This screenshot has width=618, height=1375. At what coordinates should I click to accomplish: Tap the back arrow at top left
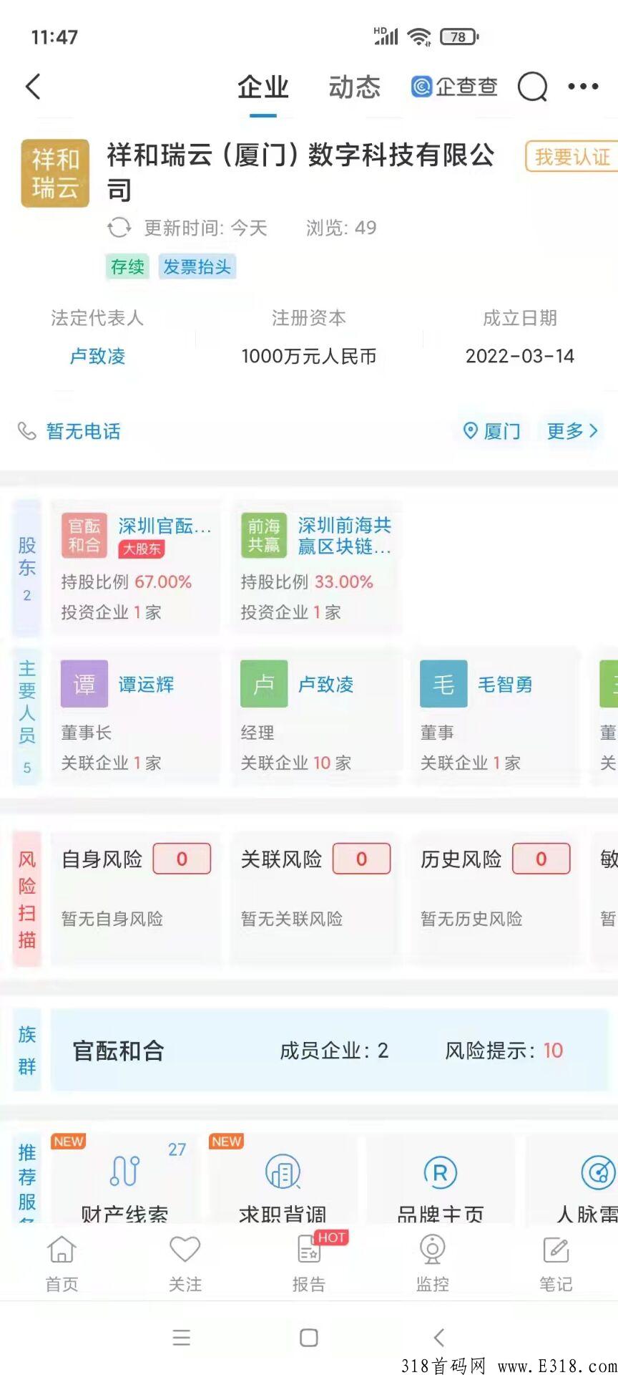tap(33, 87)
